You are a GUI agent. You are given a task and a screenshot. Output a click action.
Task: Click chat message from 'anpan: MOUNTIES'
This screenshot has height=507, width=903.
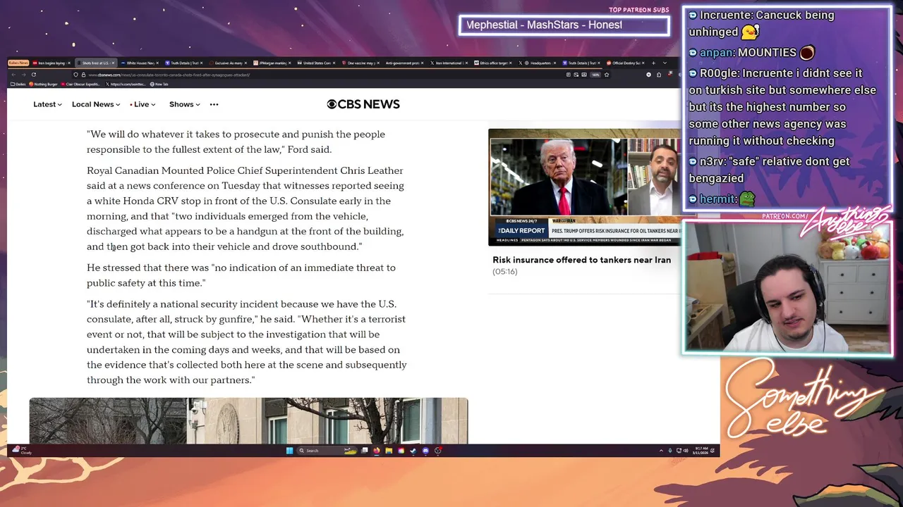point(752,53)
